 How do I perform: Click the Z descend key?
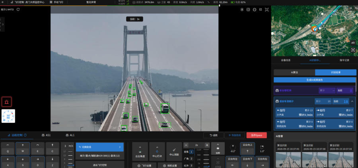coord(52,162)
